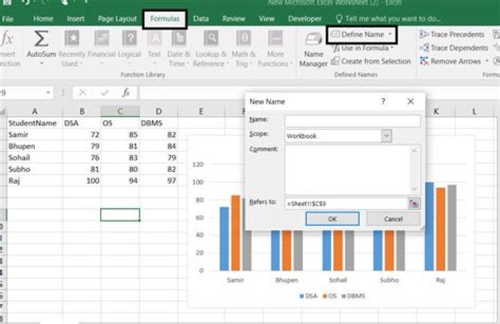Screen dimensions: 500x324
Task: Click the Trace Precedents command
Action: pos(452,34)
